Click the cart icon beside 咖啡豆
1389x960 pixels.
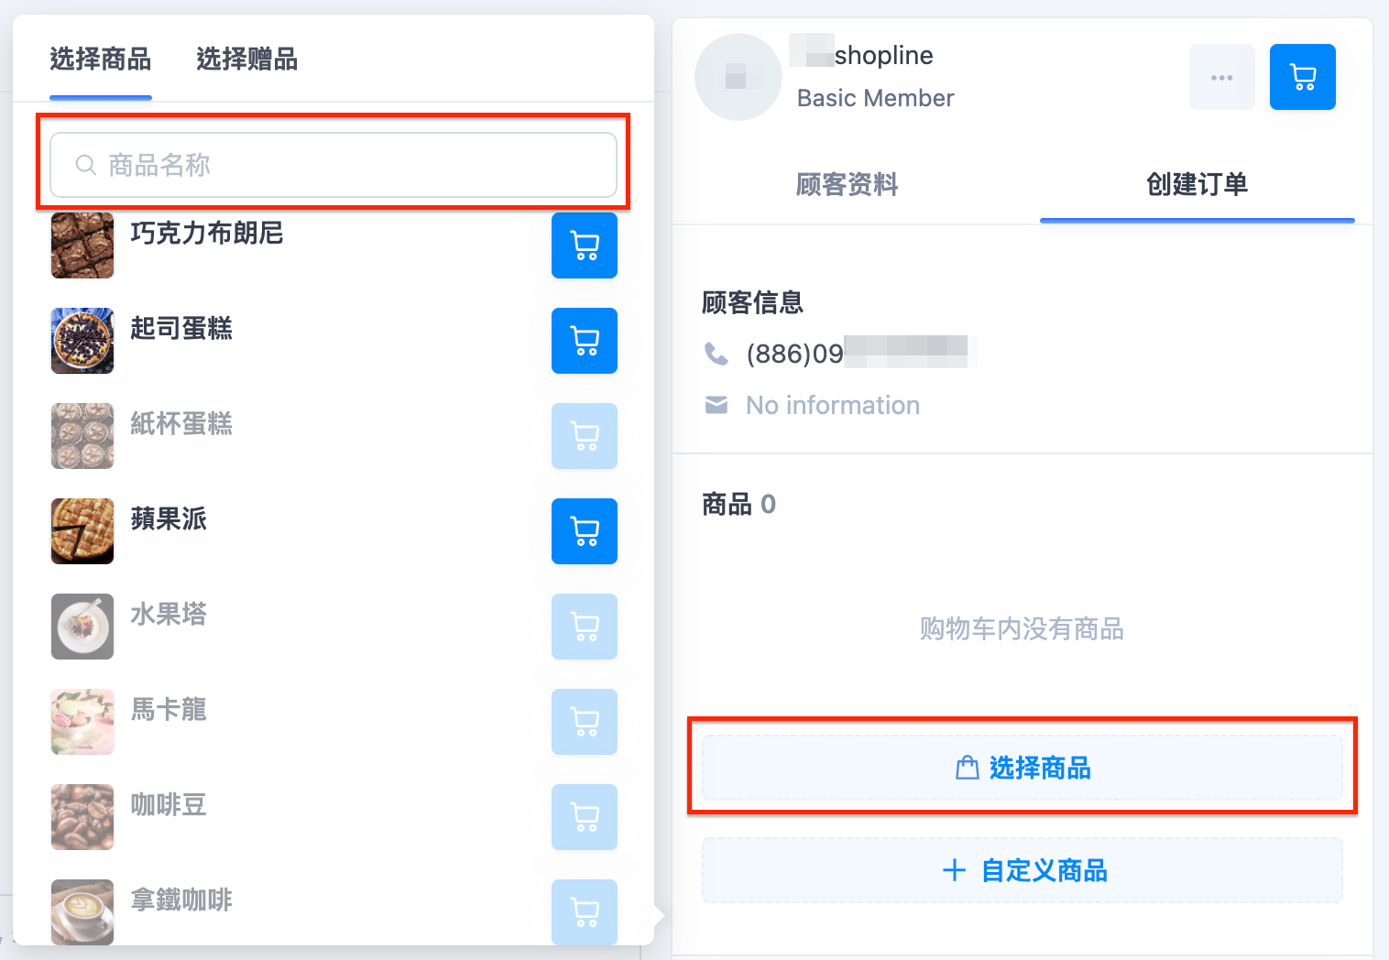click(585, 817)
